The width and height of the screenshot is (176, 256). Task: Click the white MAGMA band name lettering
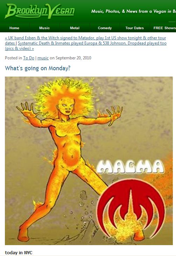pos(131,167)
